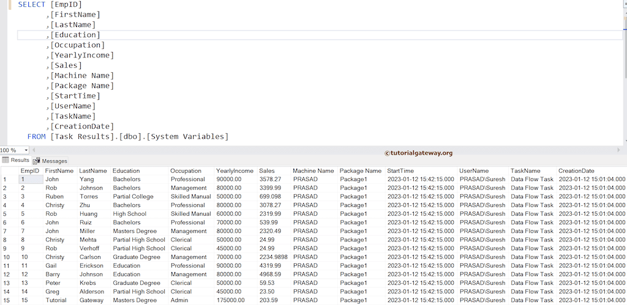Screen dimensions: 627x305
Task: Select FirstName cell Barry
Action: (x=60, y=274)
